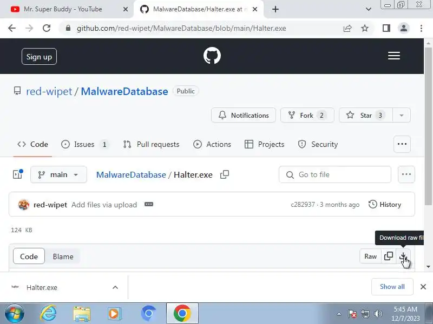Open the MalwareDatabase repository title link
433x324 pixels.
(x=124, y=91)
